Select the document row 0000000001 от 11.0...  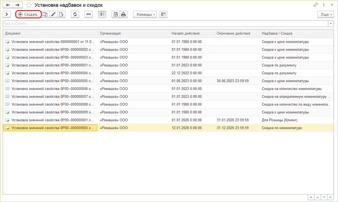[x=168, y=42]
